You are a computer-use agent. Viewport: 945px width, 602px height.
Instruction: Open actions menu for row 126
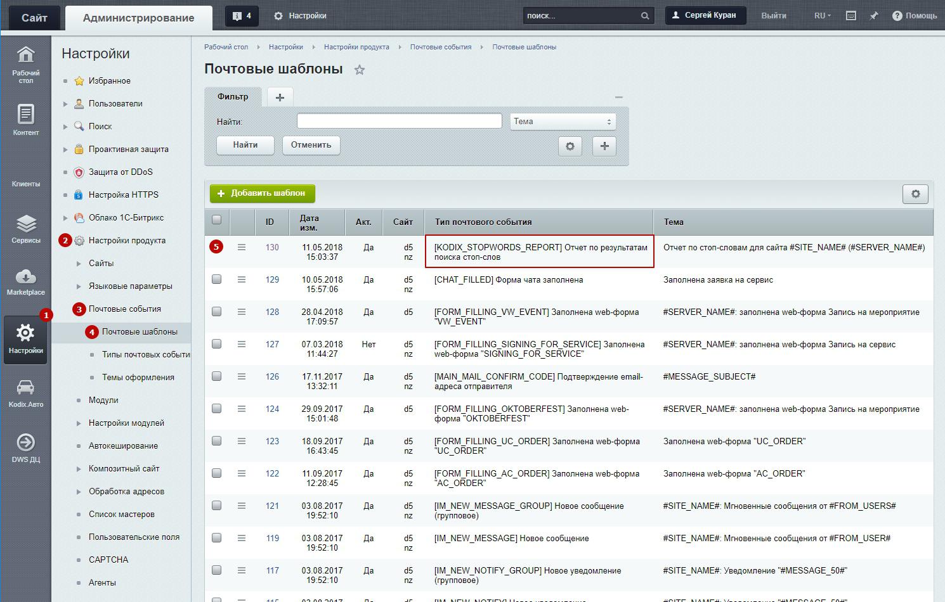pyautogui.click(x=242, y=376)
